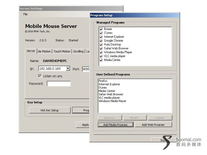The width and height of the screenshot is (207, 155).
Task: Uncheck Media Center in Managed Programs
Action: click(x=101, y=60)
